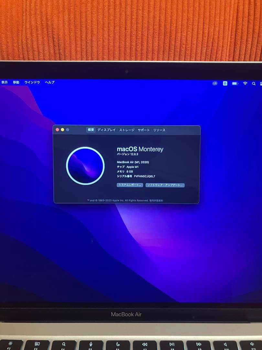Open the 移動 menu

point(16,82)
